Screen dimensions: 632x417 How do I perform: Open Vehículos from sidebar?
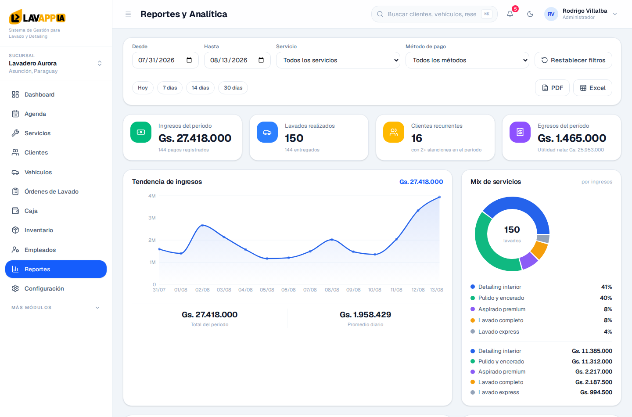click(56, 172)
